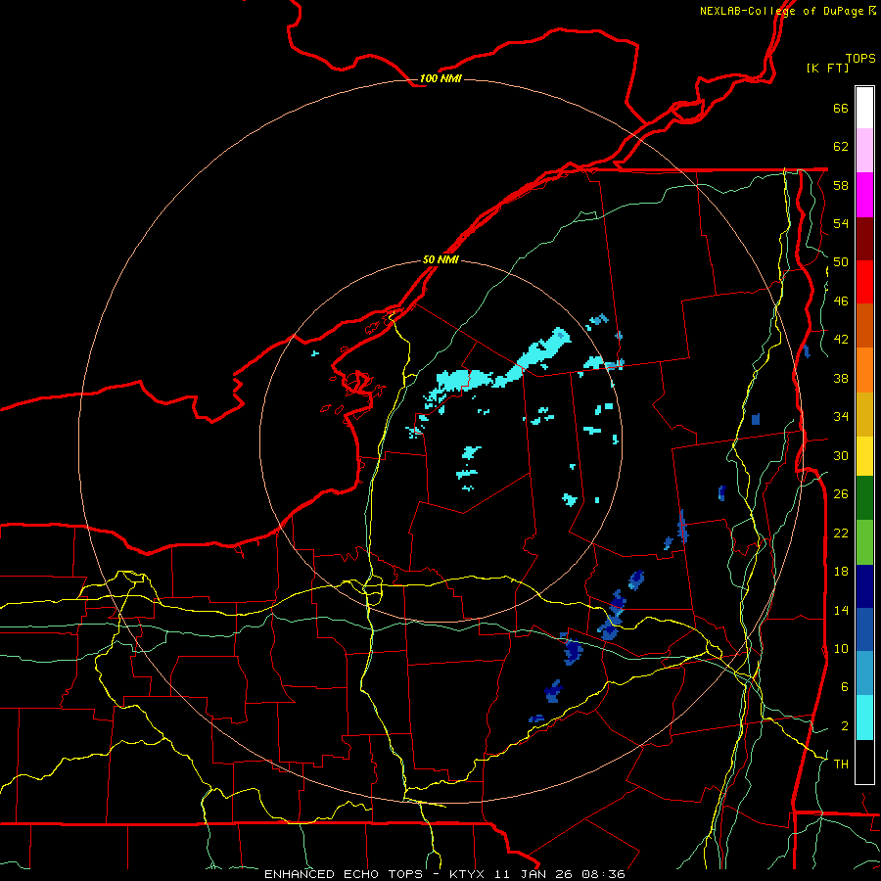Click the [K FT] units label
Image resolution: width=881 pixels, height=881 pixels.
coord(827,68)
